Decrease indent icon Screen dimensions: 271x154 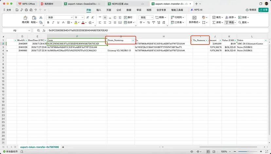point(115,17)
